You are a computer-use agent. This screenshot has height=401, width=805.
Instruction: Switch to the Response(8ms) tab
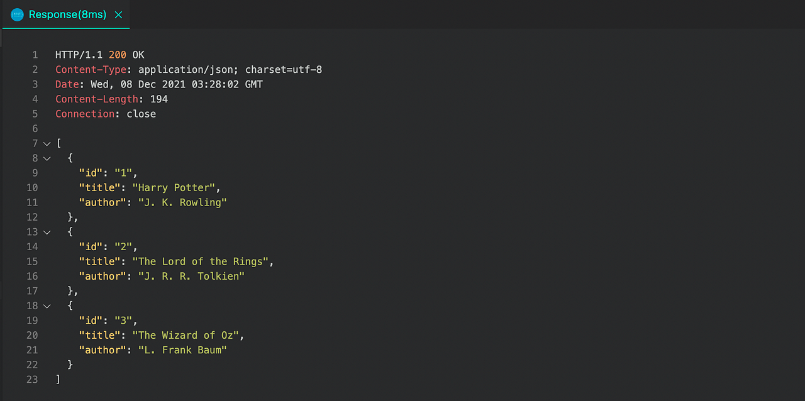pos(69,14)
